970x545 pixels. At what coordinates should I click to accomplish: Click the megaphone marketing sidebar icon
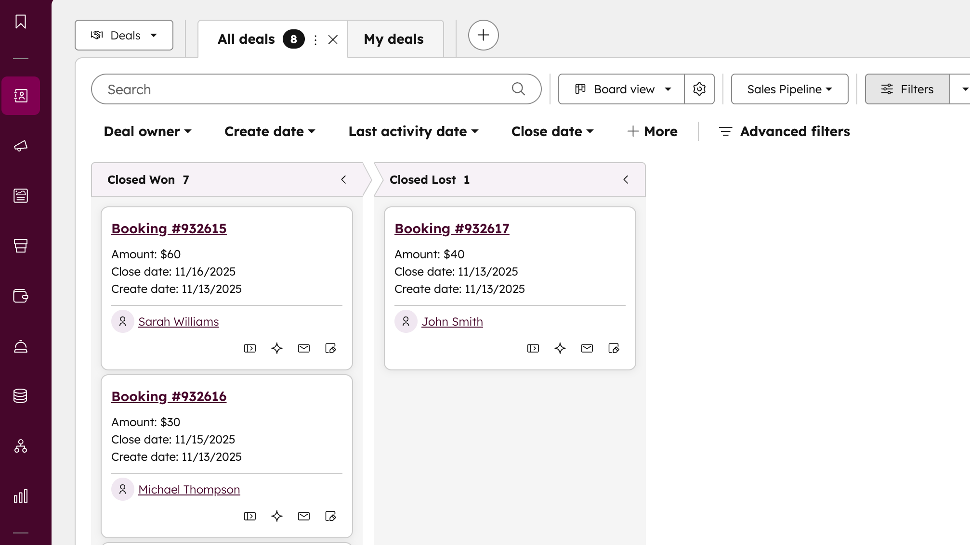[x=20, y=146]
